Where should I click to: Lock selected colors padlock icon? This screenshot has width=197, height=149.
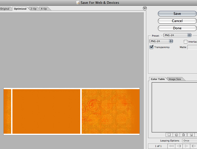(184, 135)
